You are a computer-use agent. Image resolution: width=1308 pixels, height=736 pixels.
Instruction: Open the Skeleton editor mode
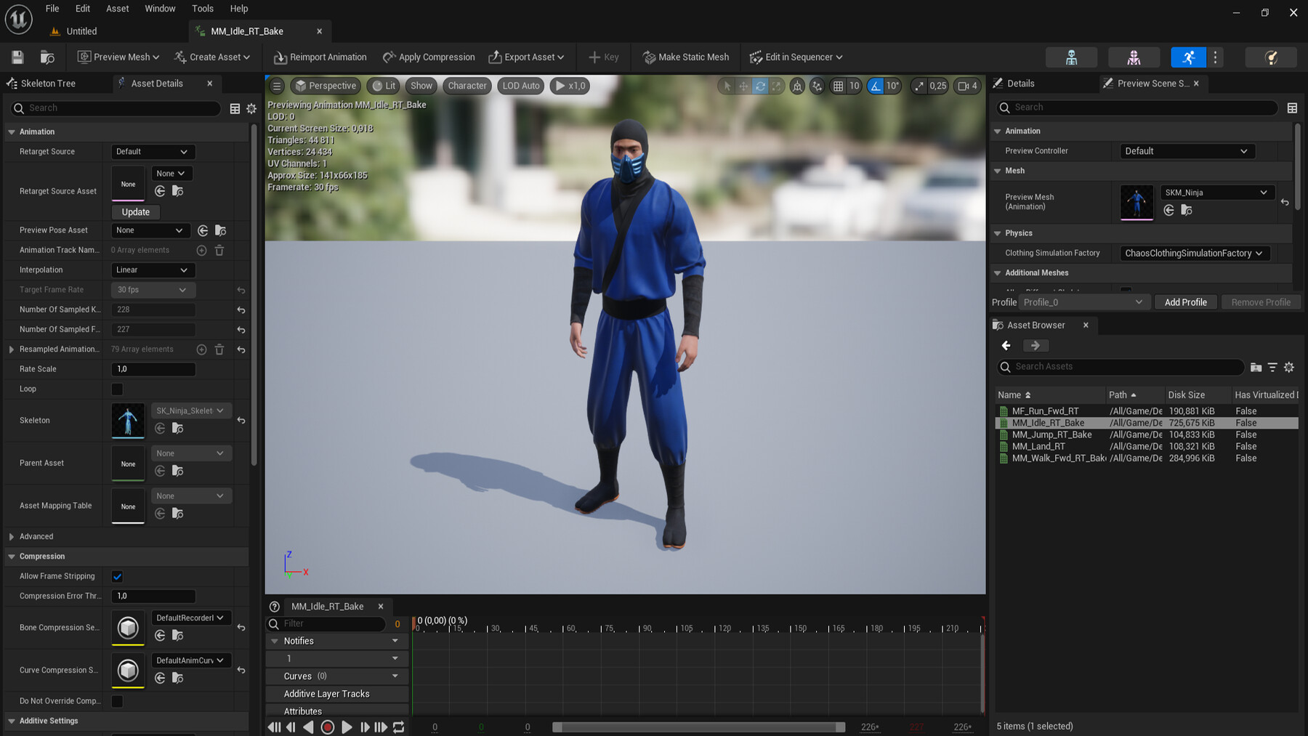pos(1071,57)
